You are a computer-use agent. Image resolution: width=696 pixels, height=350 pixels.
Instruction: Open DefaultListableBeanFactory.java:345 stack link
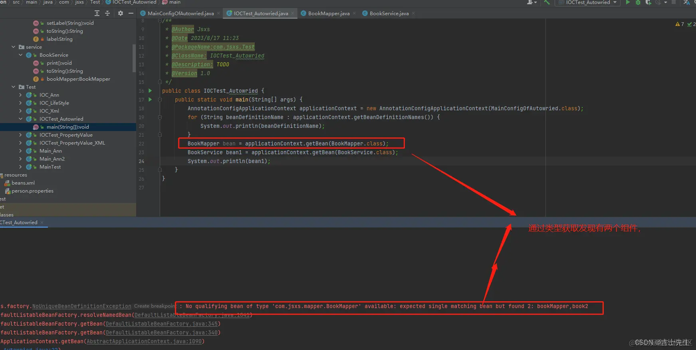(x=162, y=324)
